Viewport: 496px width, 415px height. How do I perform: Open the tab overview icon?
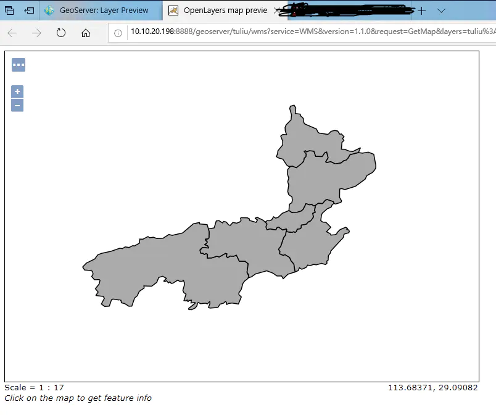coord(9,10)
